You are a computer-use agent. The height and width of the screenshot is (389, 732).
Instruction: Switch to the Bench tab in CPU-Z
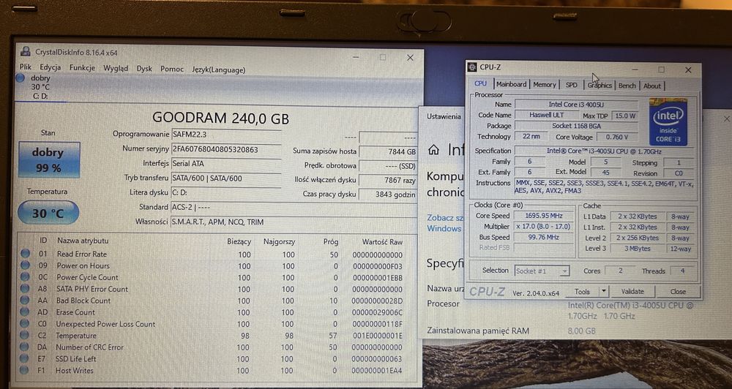[627, 86]
